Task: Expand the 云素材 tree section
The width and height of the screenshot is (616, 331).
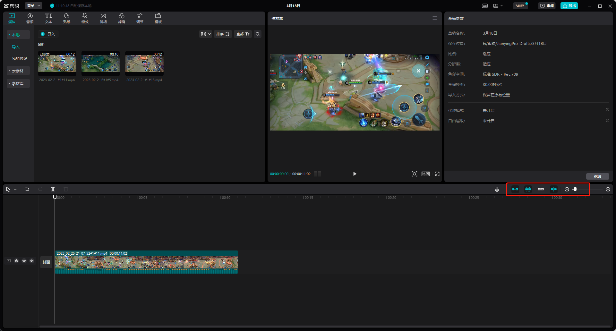Action: (18, 71)
